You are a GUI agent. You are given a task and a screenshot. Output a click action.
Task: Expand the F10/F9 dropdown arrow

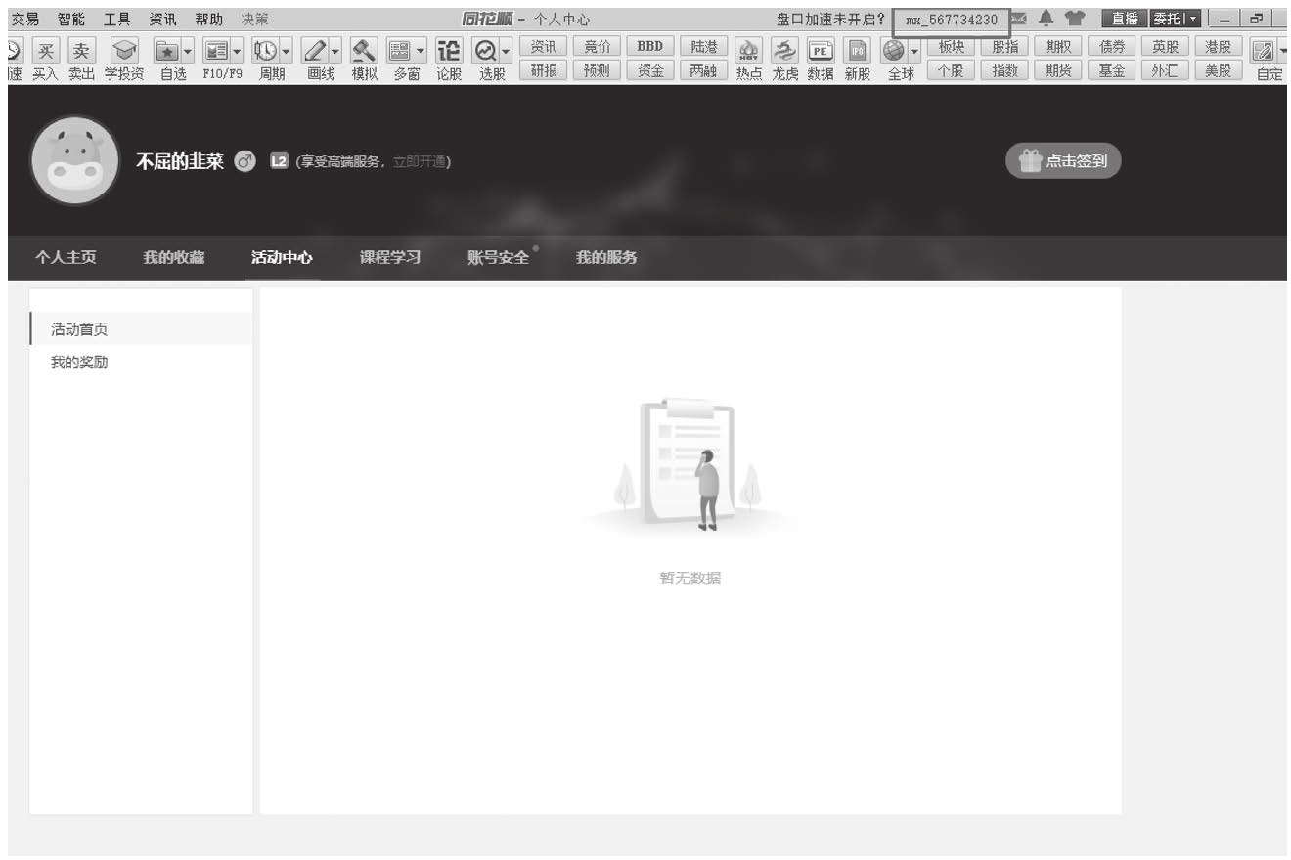[x=237, y=51]
